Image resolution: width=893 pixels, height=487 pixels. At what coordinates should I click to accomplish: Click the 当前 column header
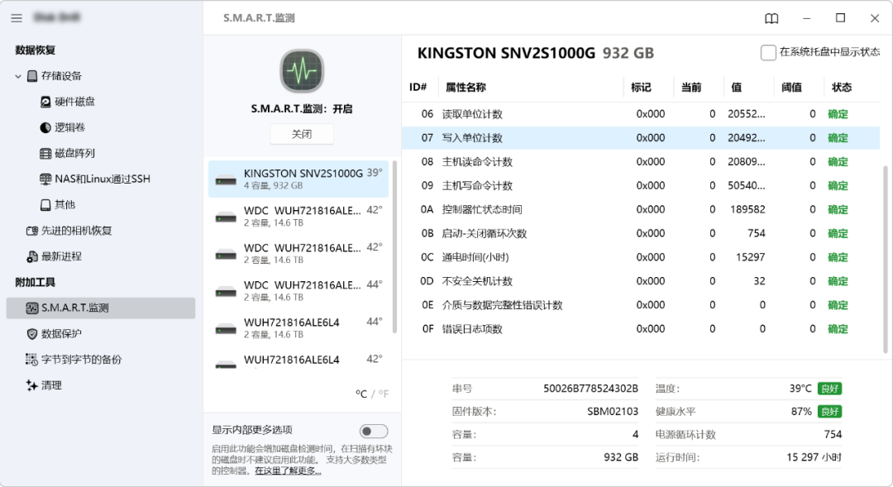[x=691, y=87]
